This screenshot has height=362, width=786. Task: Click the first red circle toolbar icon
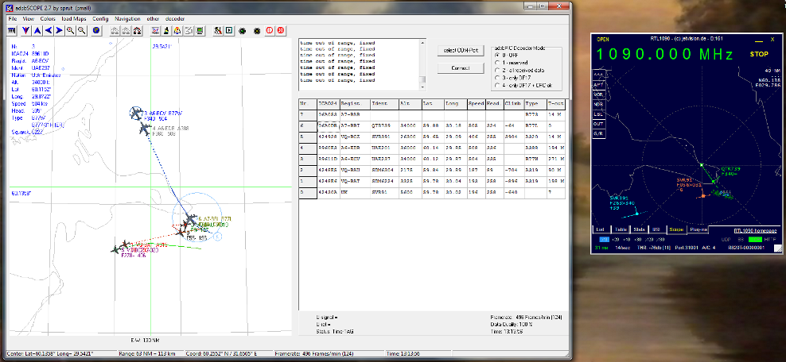click(x=270, y=30)
